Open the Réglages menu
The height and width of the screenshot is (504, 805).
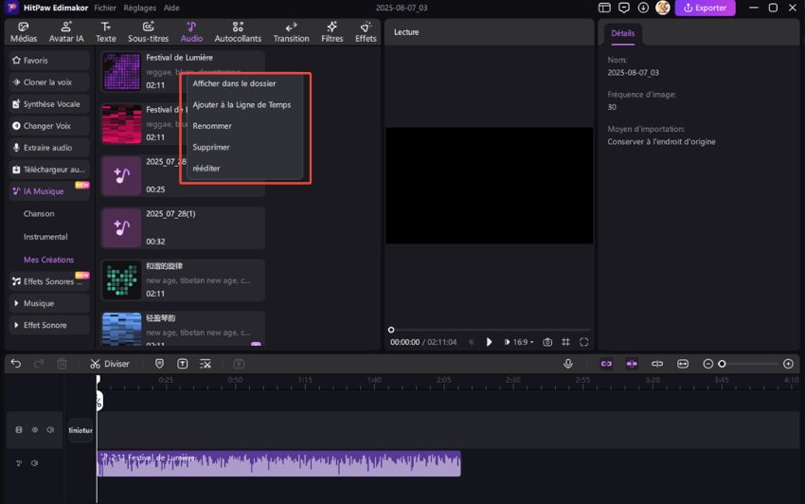(x=139, y=8)
